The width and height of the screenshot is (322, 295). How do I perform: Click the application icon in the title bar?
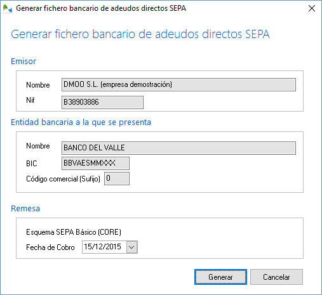(8, 8)
